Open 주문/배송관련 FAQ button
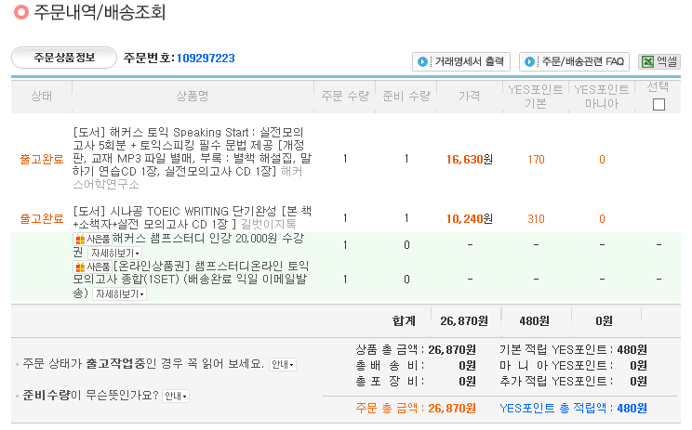The width and height of the screenshot is (692, 430). click(574, 61)
